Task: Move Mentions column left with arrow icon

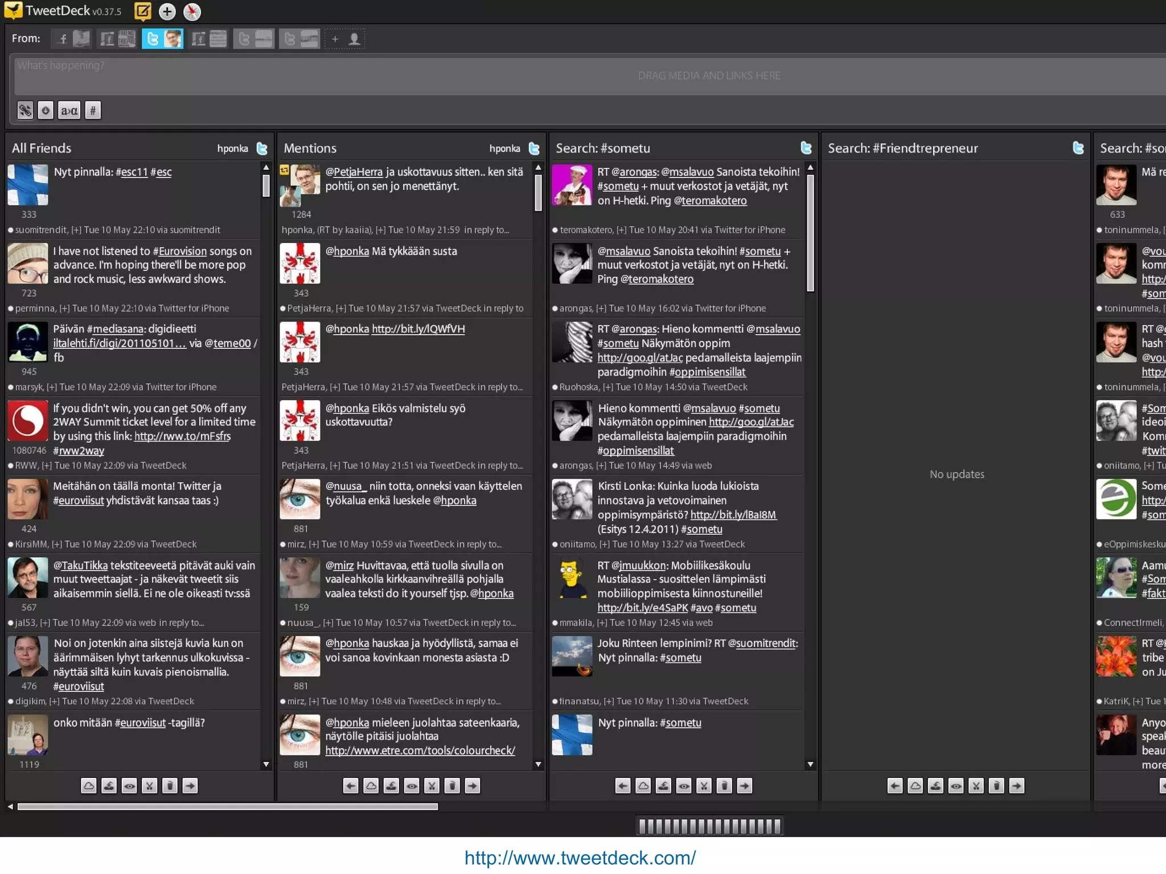Action: pyautogui.click(x=351, y=786)
